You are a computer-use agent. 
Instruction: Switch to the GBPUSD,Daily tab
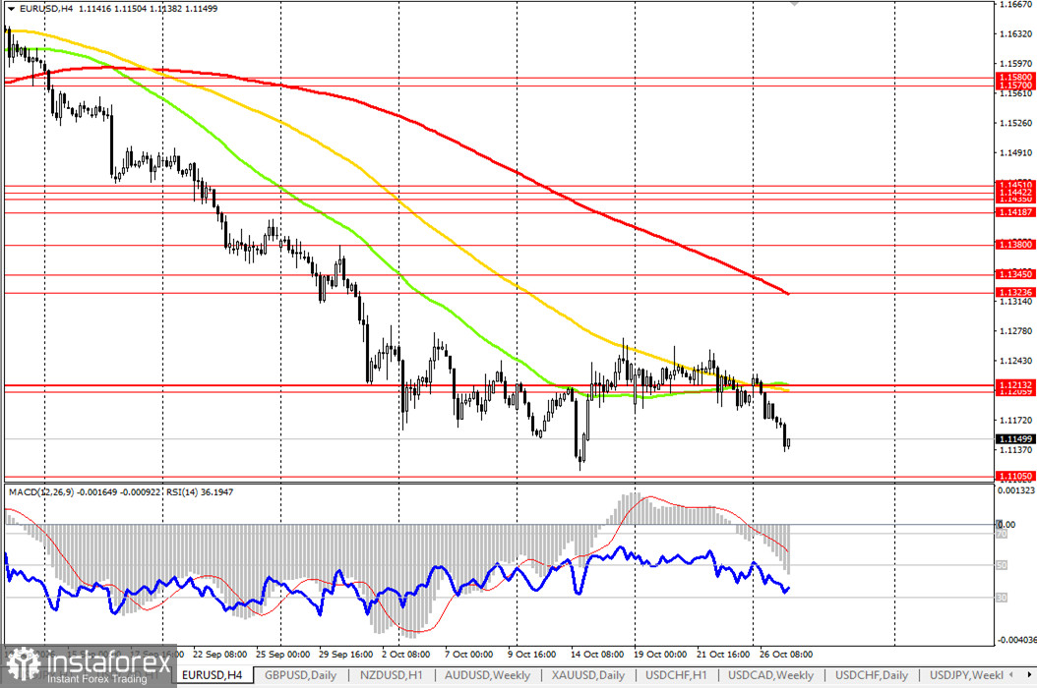pyautogui.click(x=300, y=675)
